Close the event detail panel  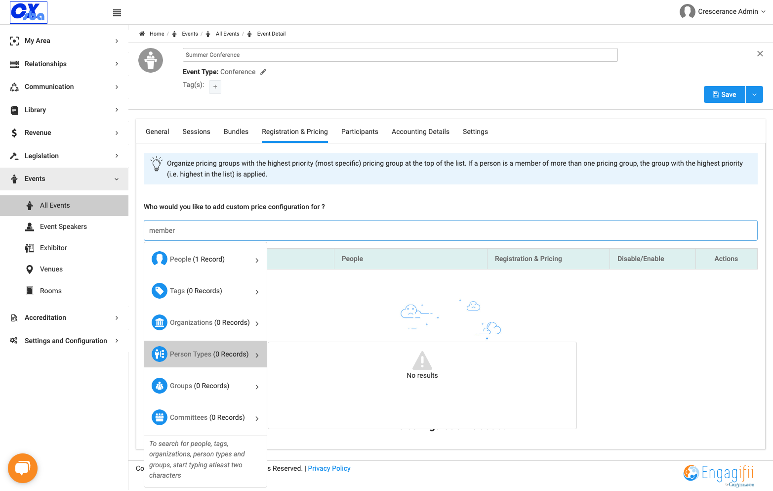760,53
